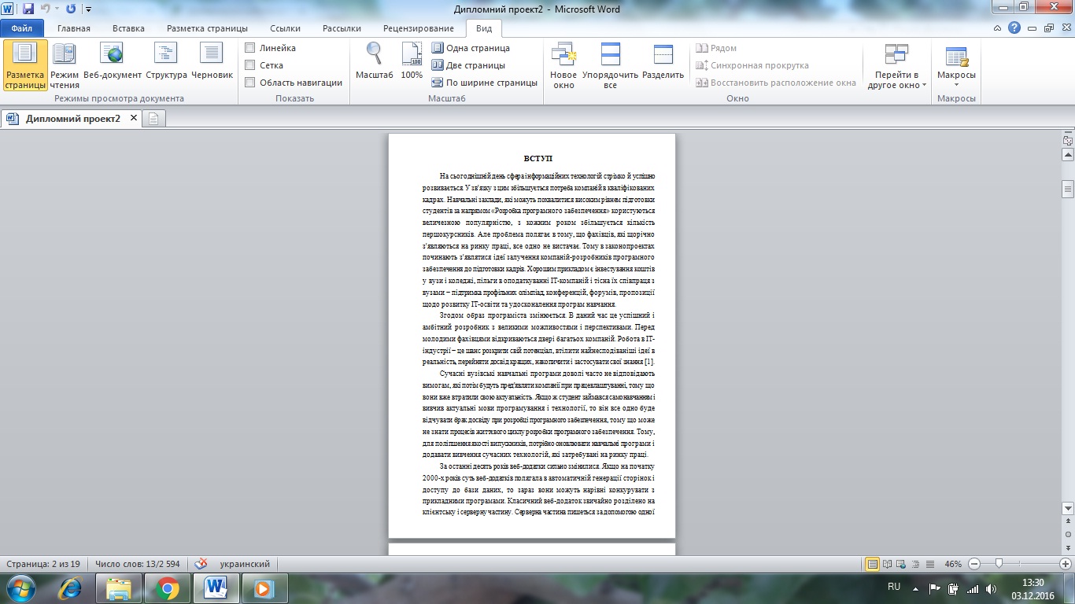The height and width of the screenshot is (604, 1075).
Task: Enable the Сетка checkbox
Action: coord(250,65)
